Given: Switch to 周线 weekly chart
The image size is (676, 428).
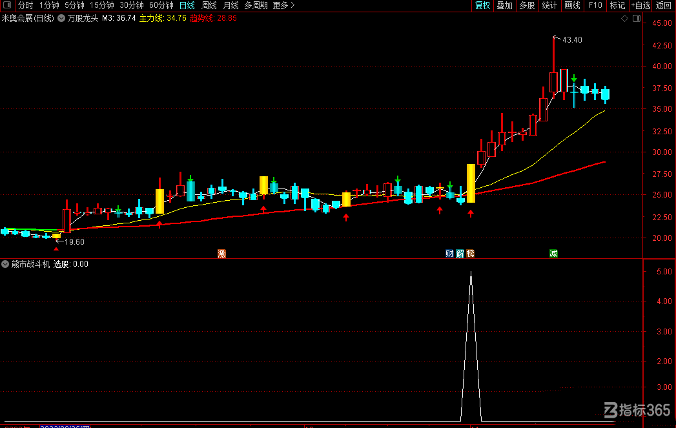Looking at the screenshot, I should (209, 5).
